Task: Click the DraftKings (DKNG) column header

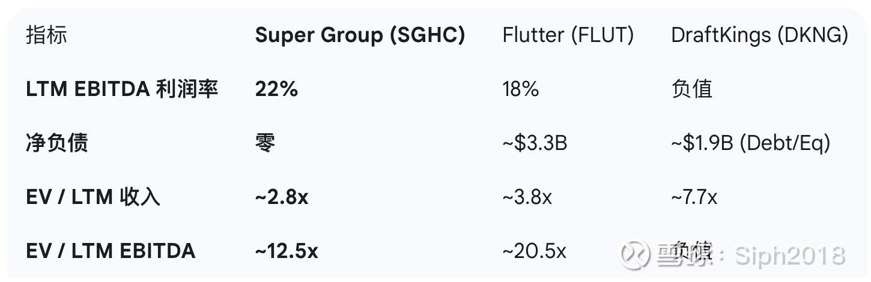Action: 759,35
